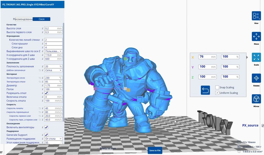Show info for Высота первого слоя
This screenshot has height=155, width=264.
[43, 32]
